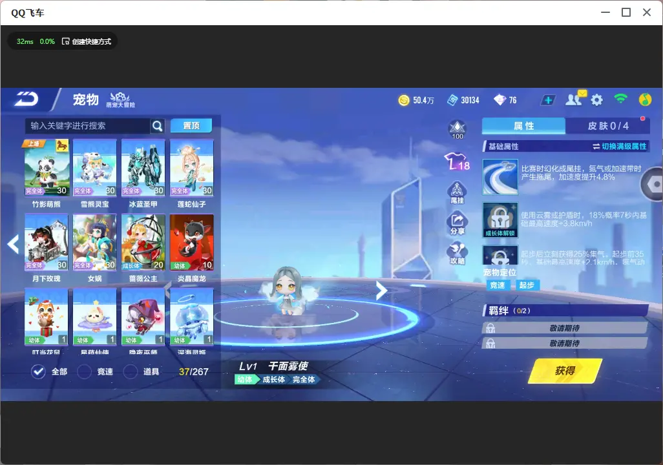Click the pet model standing on the platform
This screenshot has height=465, width=663.
(288, 292)
